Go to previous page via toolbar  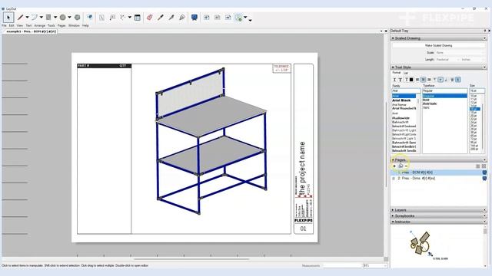217,18
